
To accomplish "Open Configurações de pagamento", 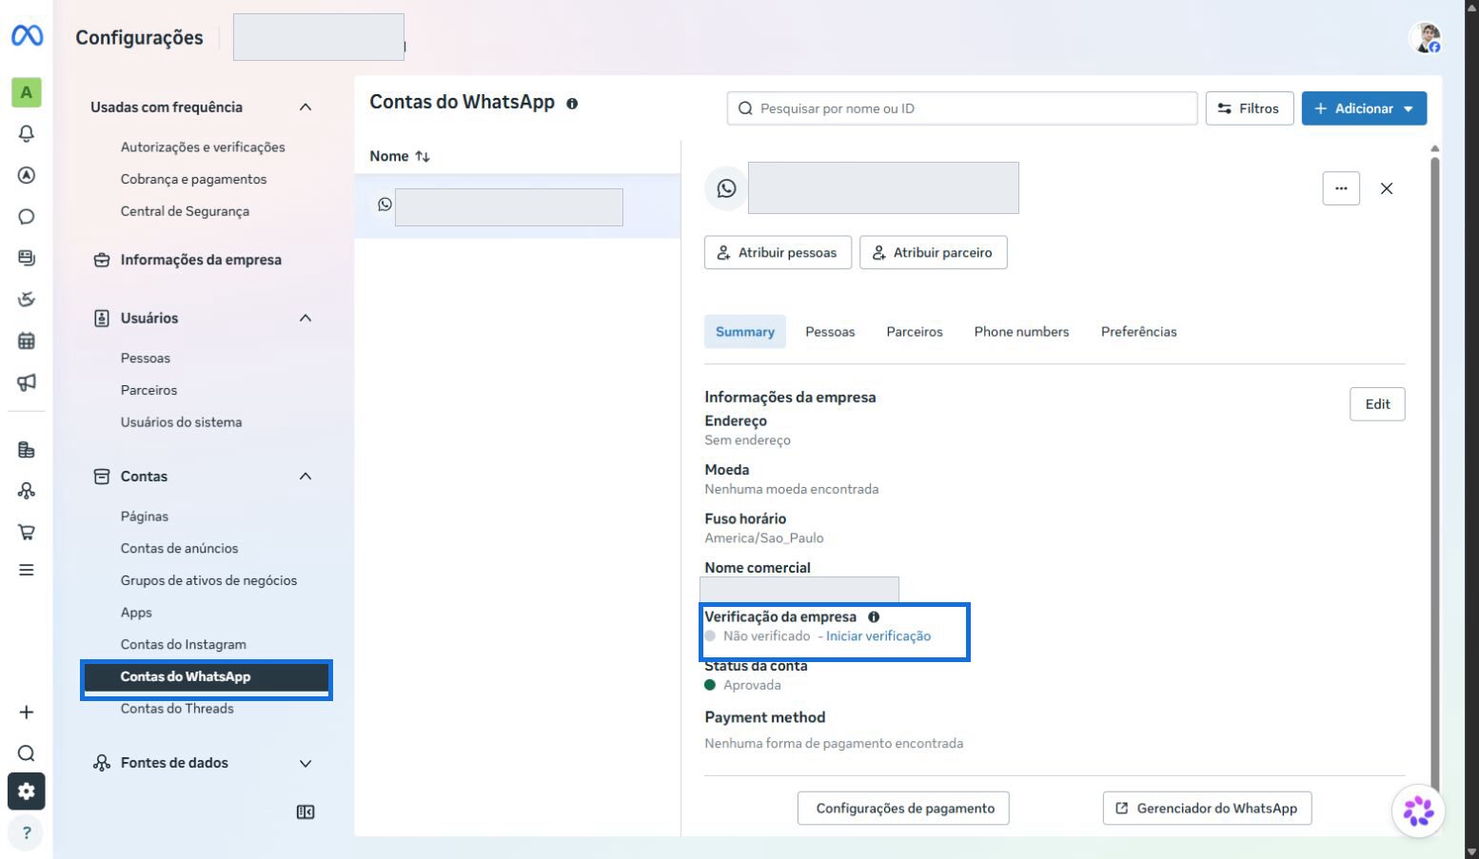I will click(x=903, y=809).
